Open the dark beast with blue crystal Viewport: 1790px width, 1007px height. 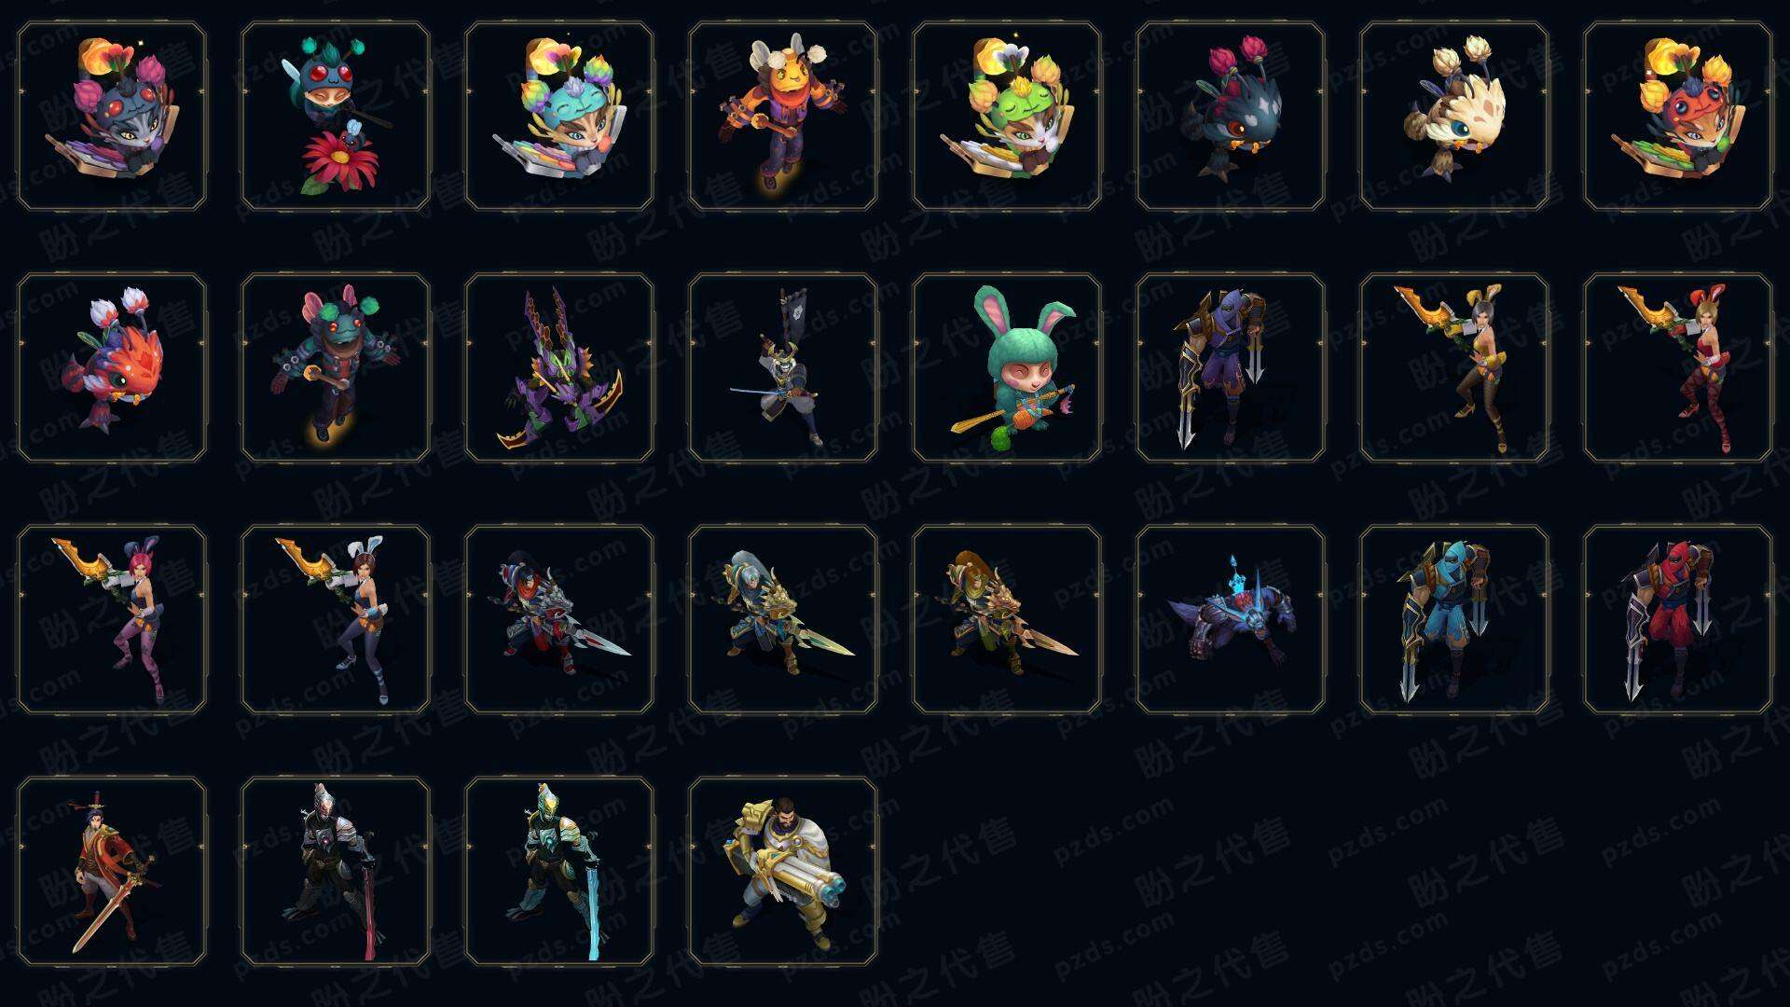1231,619
